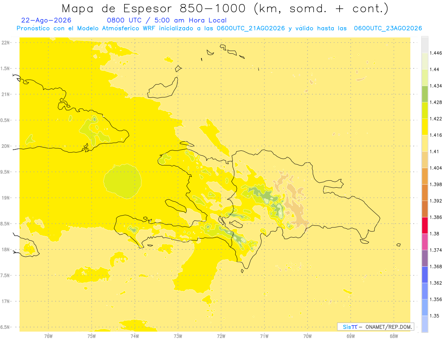The image size is (442, 341).
Task: Click the latitude label "22N"
Action: click(6, 43)
